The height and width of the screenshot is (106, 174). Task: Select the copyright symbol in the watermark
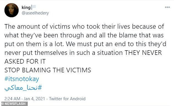point(2,104)
